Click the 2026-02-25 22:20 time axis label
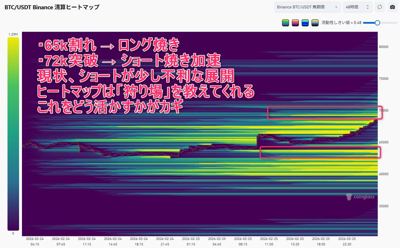The width and height of the screenshot is (400, 248). 347,241
